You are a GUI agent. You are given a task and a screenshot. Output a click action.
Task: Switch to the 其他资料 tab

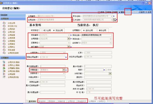click(x=42, y=101)
